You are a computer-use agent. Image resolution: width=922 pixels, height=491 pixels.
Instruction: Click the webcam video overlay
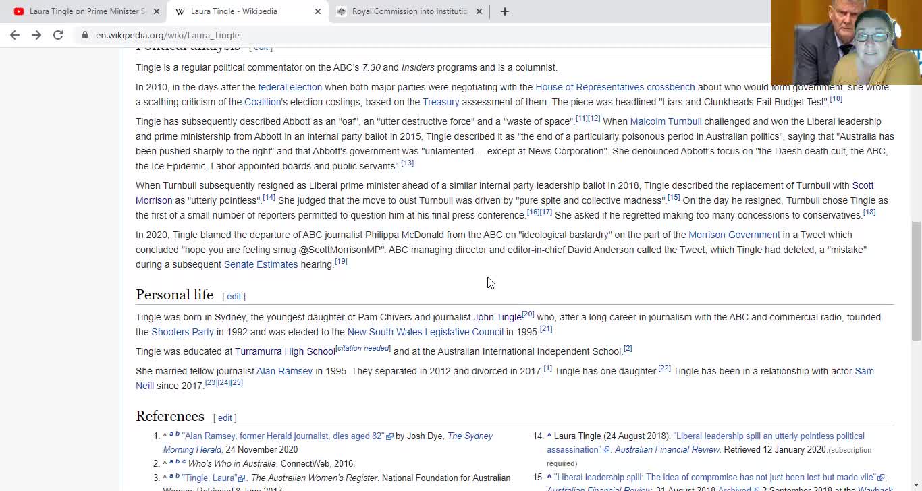(846, 42)
